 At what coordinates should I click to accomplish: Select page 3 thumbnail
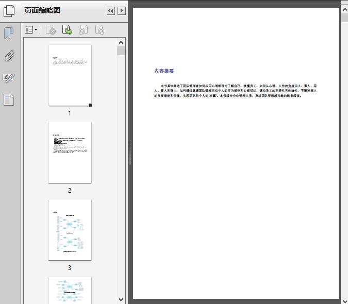point(70,230)
